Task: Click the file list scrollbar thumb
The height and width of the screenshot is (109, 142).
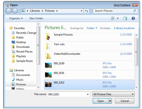Action: click(x=136, y=52)
